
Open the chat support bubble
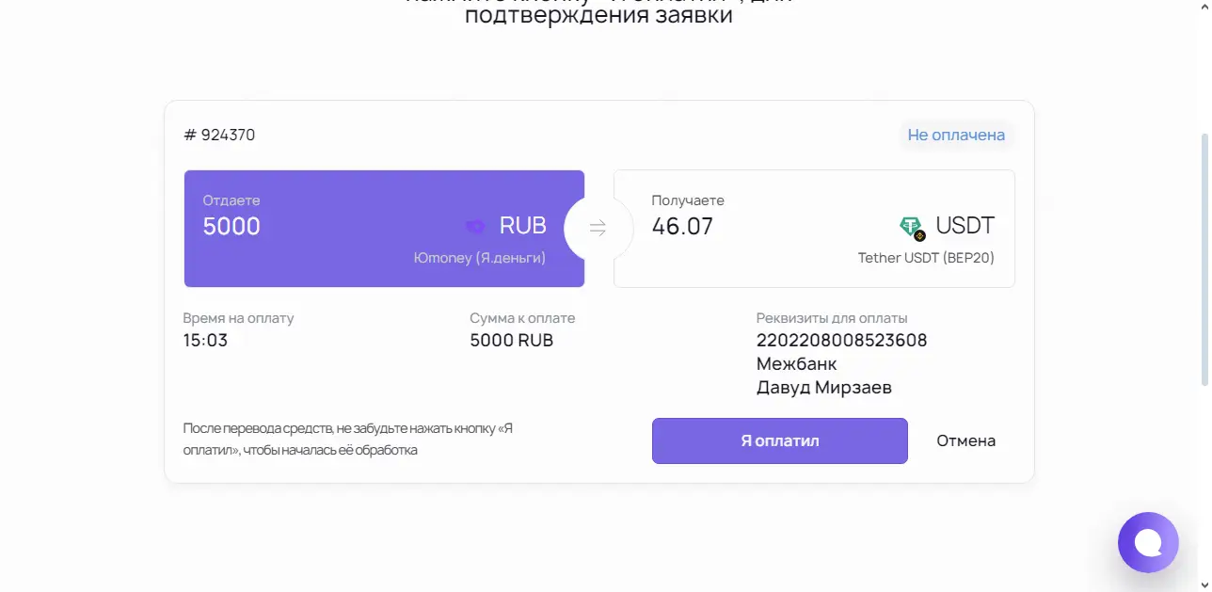coord(1148,542)
